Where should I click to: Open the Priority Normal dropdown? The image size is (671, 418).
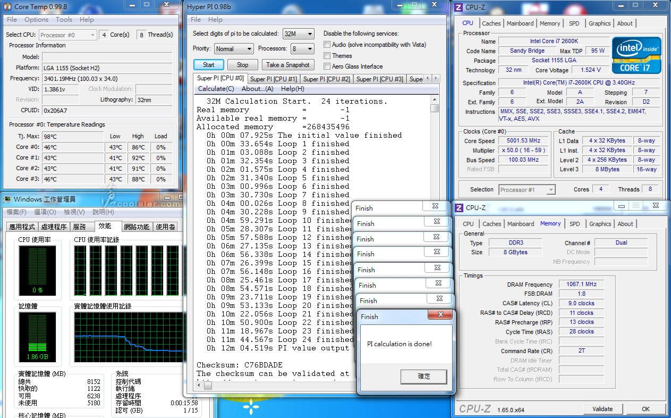point(234,48)
